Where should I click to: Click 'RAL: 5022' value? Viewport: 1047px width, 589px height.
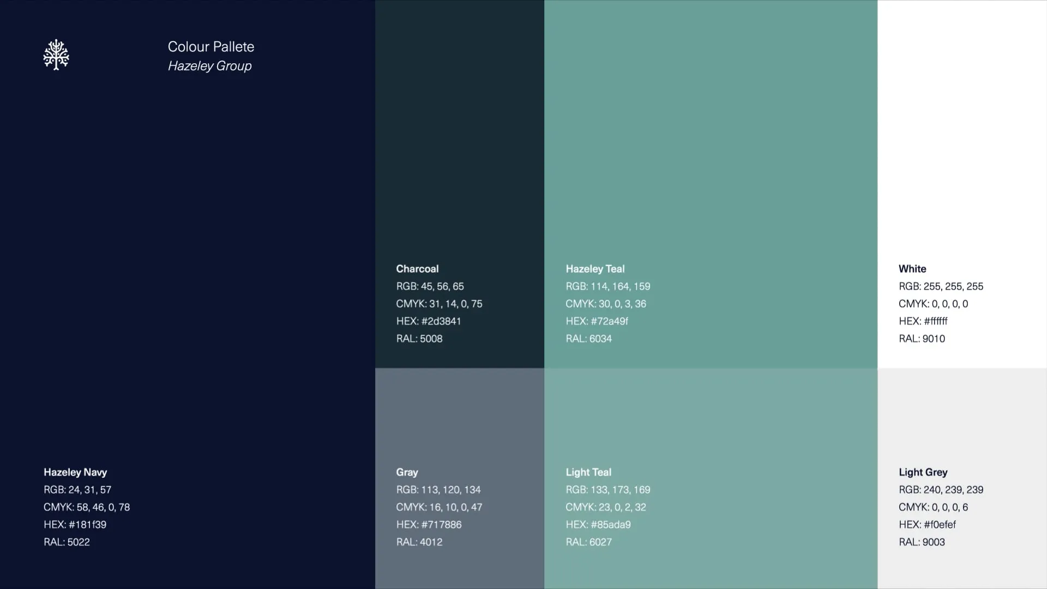[67, 542]
